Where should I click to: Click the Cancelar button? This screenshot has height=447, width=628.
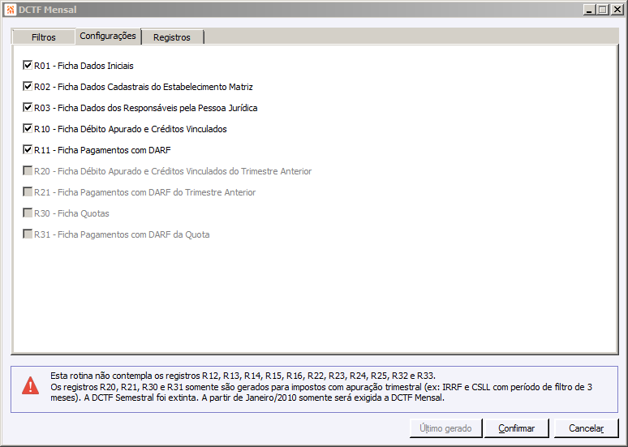coord(587,428)
